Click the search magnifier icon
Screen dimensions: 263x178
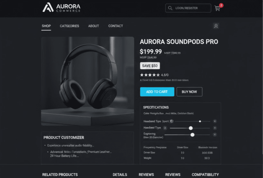[170, 8]
